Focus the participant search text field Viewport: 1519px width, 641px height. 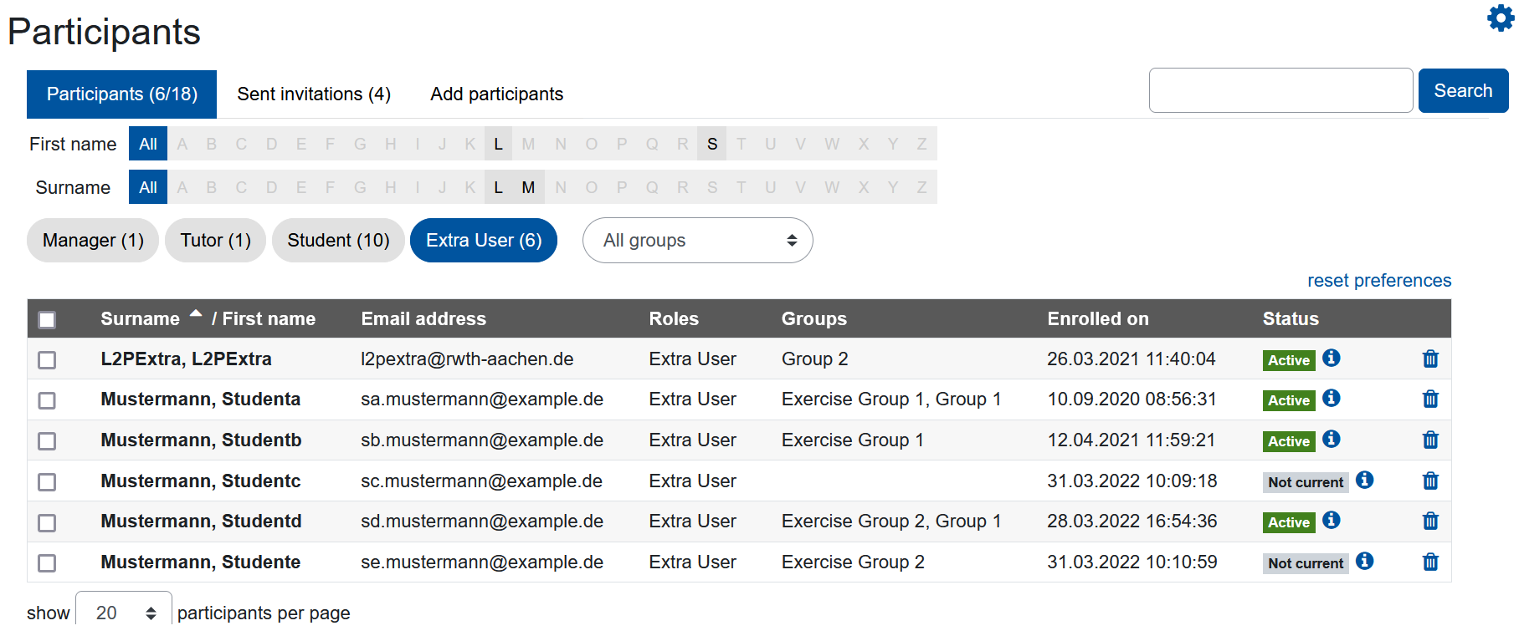pyautogui.click(x=1280, y=91)
